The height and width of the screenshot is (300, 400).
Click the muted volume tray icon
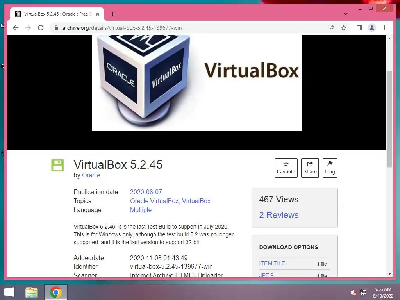[354, 293]
